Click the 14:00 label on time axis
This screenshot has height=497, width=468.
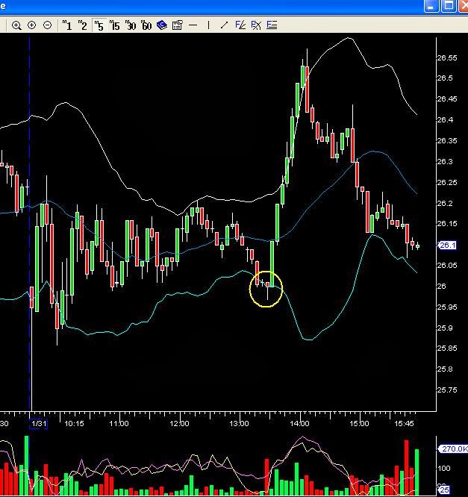(299, 423)
